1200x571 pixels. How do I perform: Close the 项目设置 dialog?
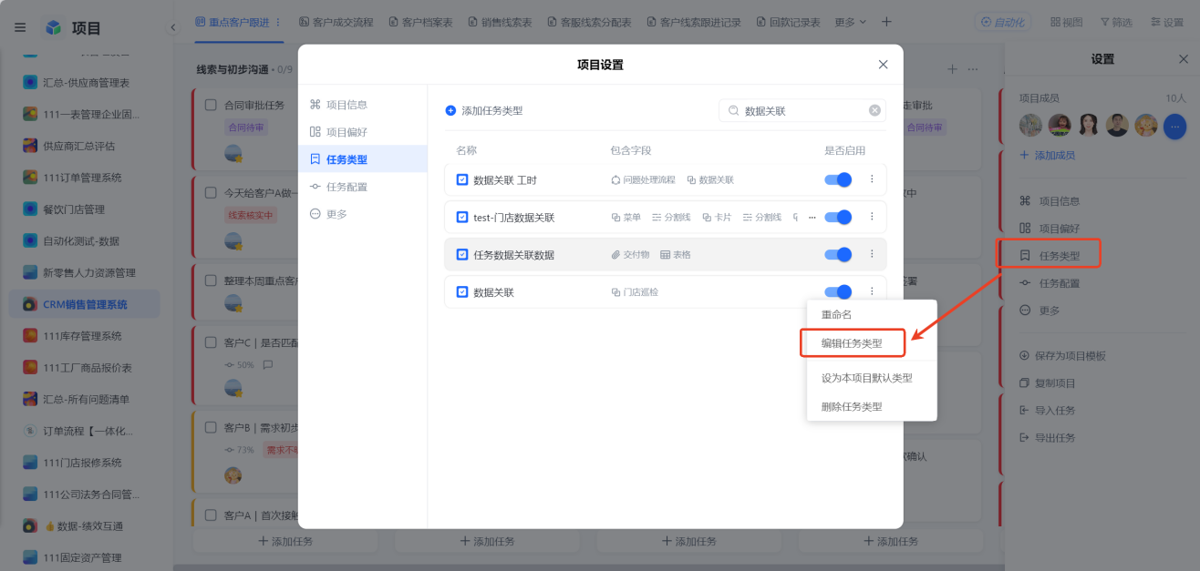pyautogui.click(x=883, y=65)
